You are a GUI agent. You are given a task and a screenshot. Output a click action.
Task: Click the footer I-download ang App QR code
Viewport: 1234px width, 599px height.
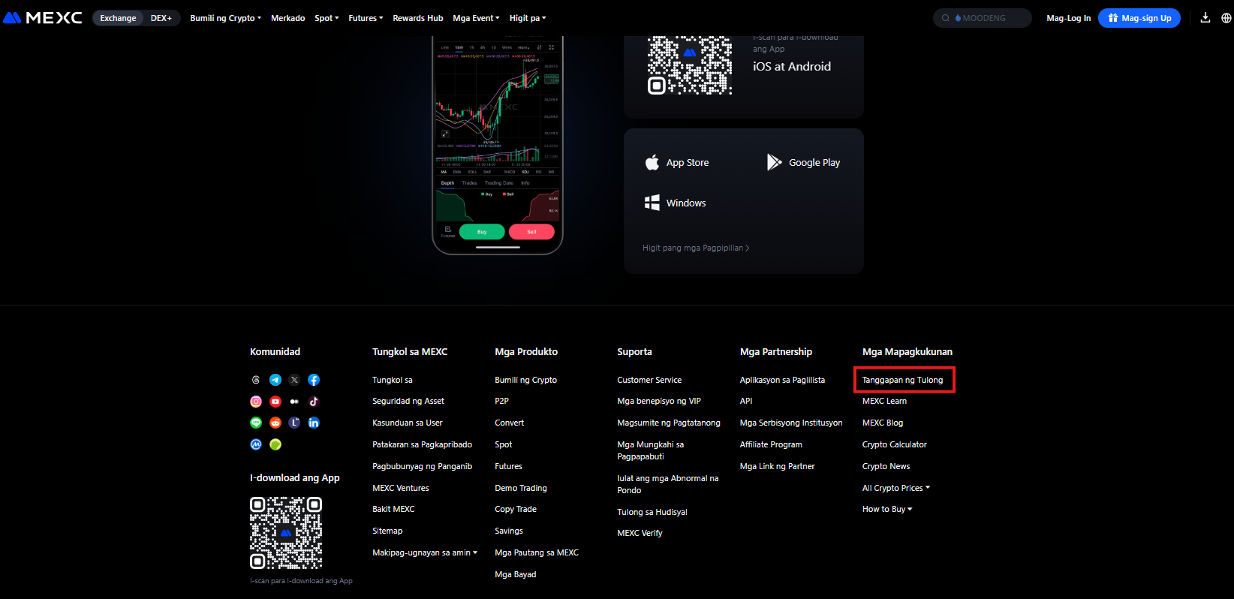pyautogui.click(x=286, y=532)
